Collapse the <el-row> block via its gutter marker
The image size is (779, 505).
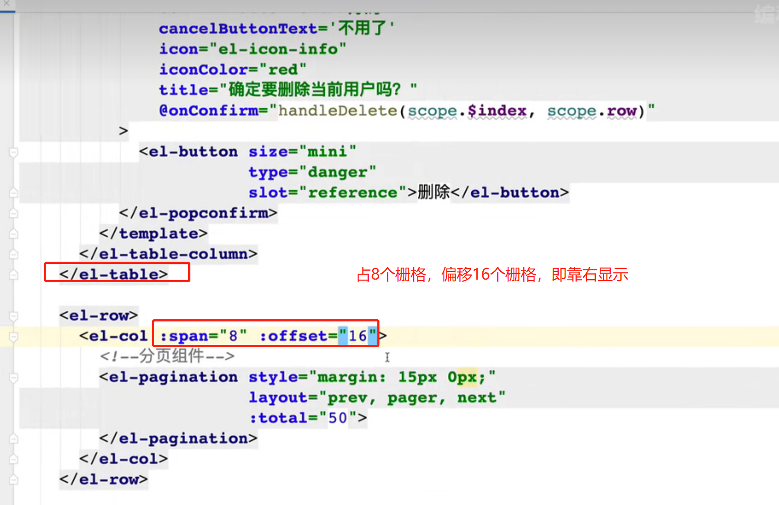pyautogui.click(x=14, y=316)
